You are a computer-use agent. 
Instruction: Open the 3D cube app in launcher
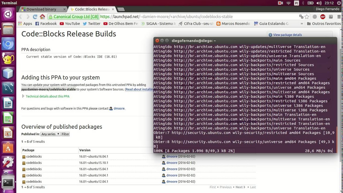pos(8,73)
